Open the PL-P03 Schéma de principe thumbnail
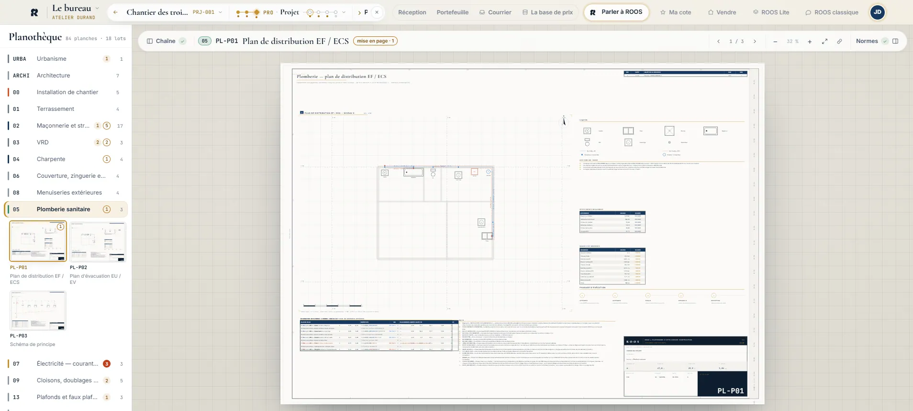This screenshot has height=411, width=913. click(x=38, y=310)
